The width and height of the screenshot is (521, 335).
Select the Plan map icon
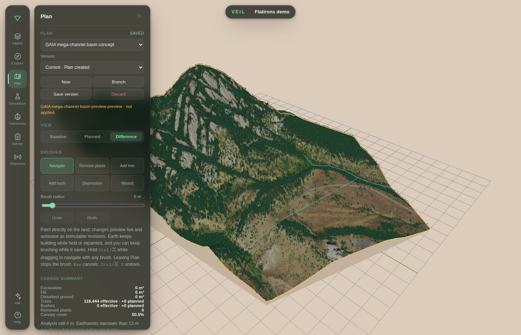(17, 79)
